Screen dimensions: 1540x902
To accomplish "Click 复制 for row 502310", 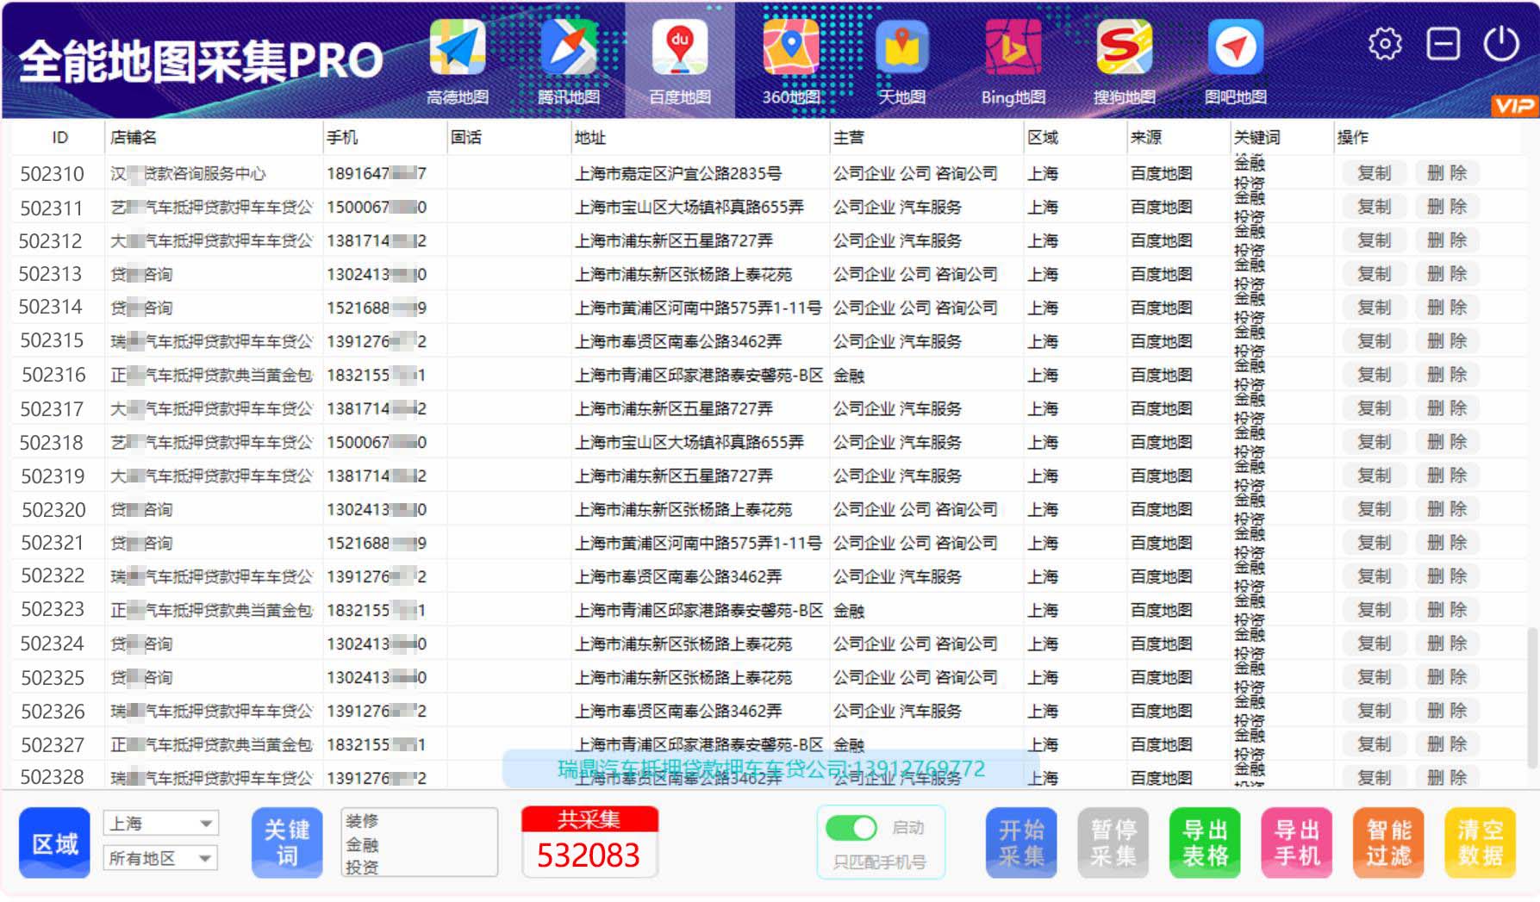I will [x=1374, y=173].
